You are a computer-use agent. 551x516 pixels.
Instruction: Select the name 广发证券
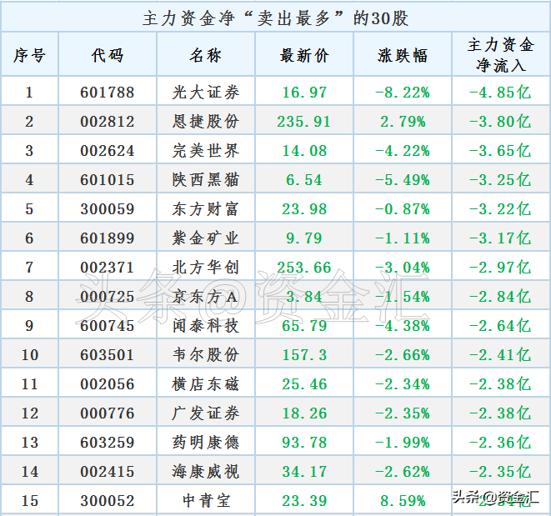(x=206, y=413)
